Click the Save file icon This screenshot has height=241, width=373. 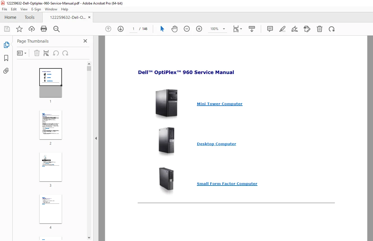pyautogui.click(x=7, y=29)
